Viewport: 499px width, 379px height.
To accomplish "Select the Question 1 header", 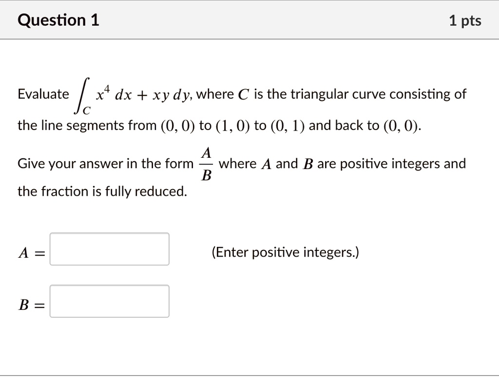I will pos(58,20).
